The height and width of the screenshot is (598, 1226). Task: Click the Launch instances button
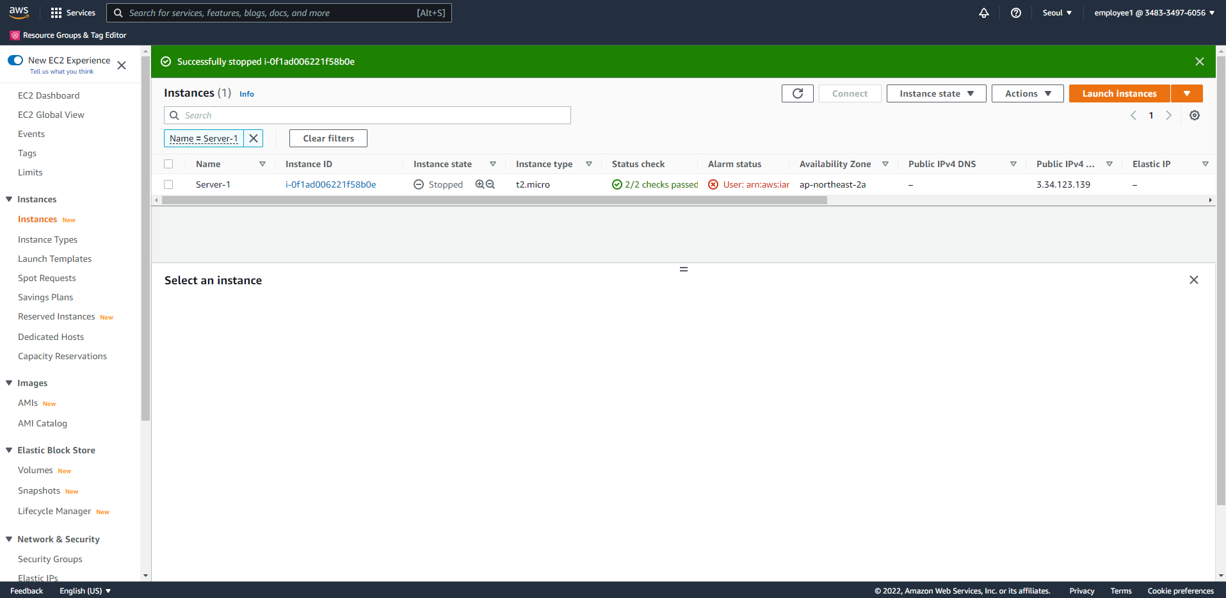pyautogui.click(x=1119, y=93)
